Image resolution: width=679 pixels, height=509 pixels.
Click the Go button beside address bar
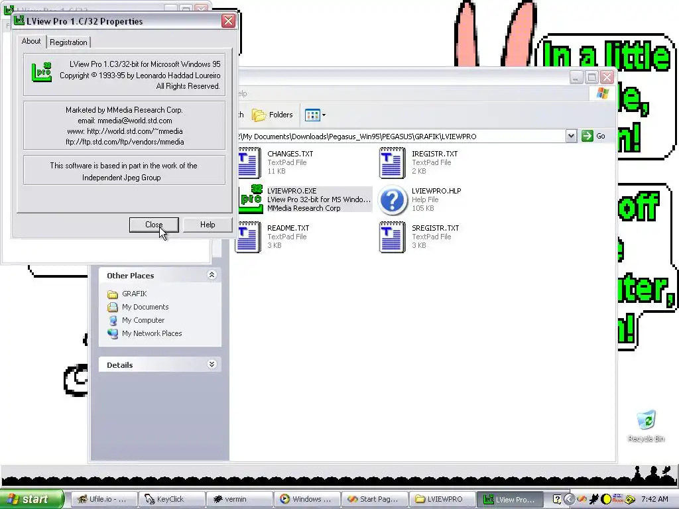[593, 136]
